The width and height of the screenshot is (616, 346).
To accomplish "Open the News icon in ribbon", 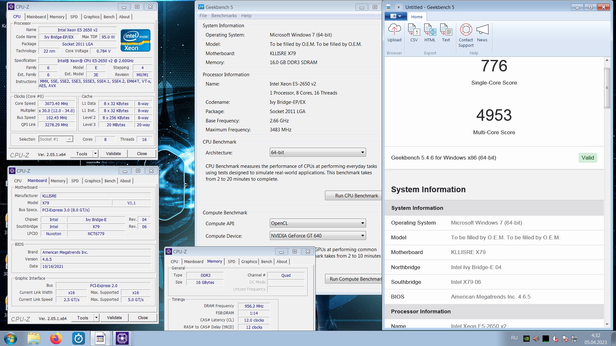I will click(x=482, y=33).
